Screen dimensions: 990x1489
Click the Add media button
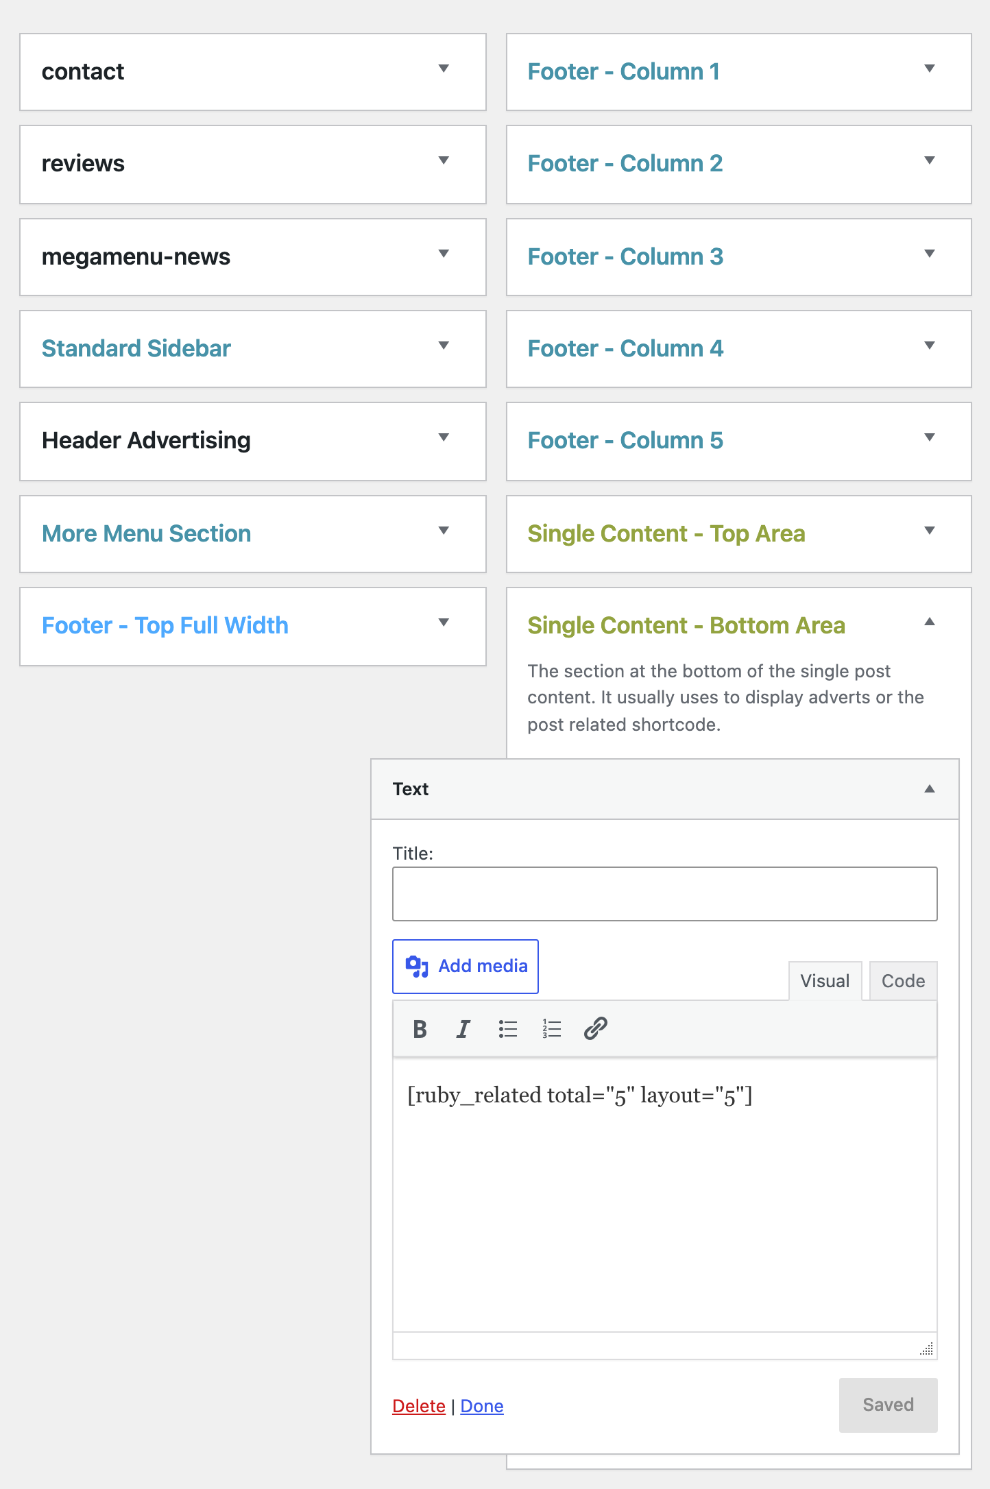[x=466, y=966]
